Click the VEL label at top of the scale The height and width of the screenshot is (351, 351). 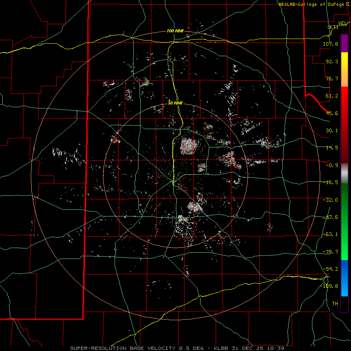343,23
